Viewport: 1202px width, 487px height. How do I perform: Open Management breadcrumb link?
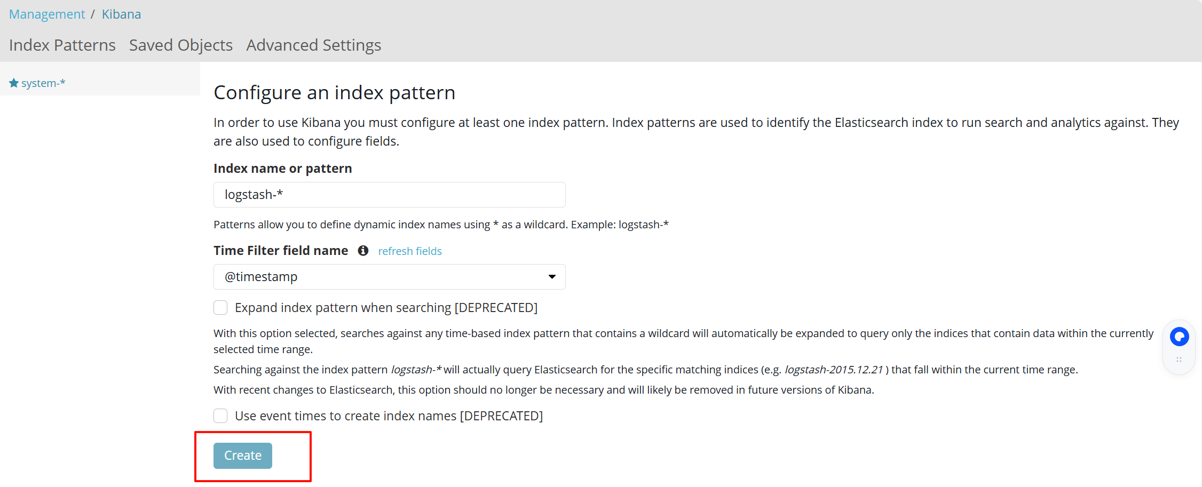pyautogui.click(x=47, y=14)
